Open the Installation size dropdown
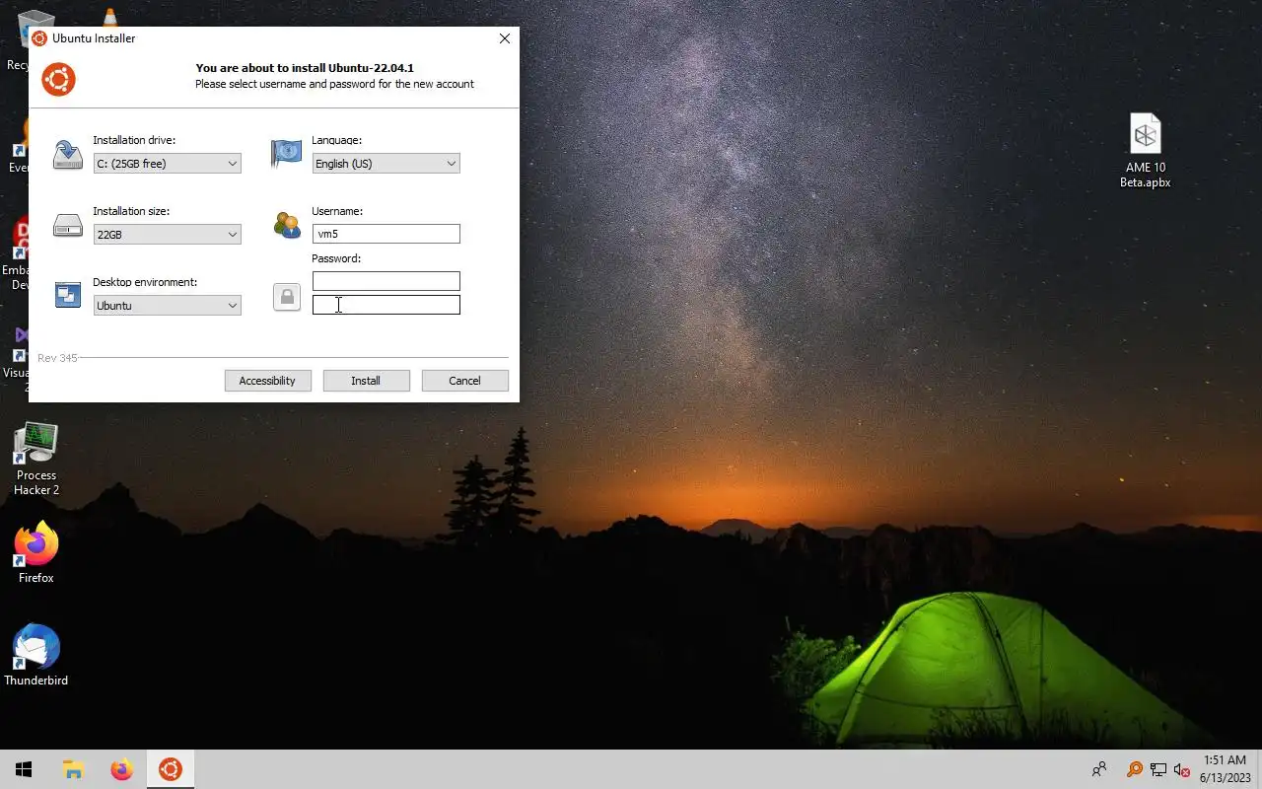 167,235
